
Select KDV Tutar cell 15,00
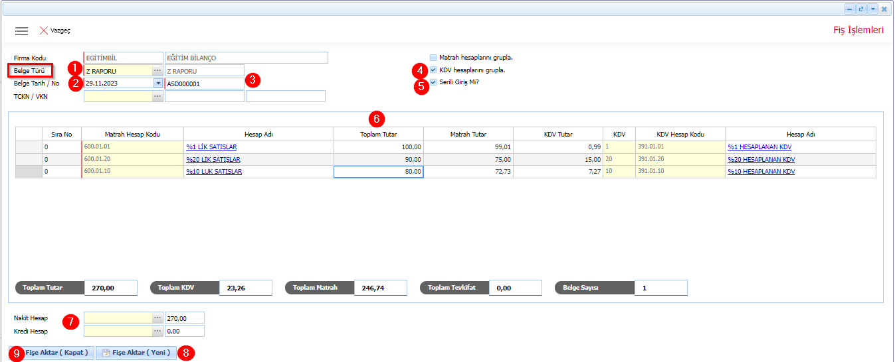coord(558,160)
